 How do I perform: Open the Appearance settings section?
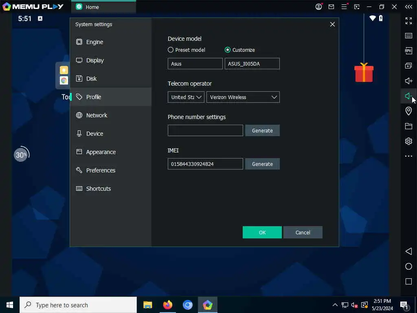click(111, 152)
